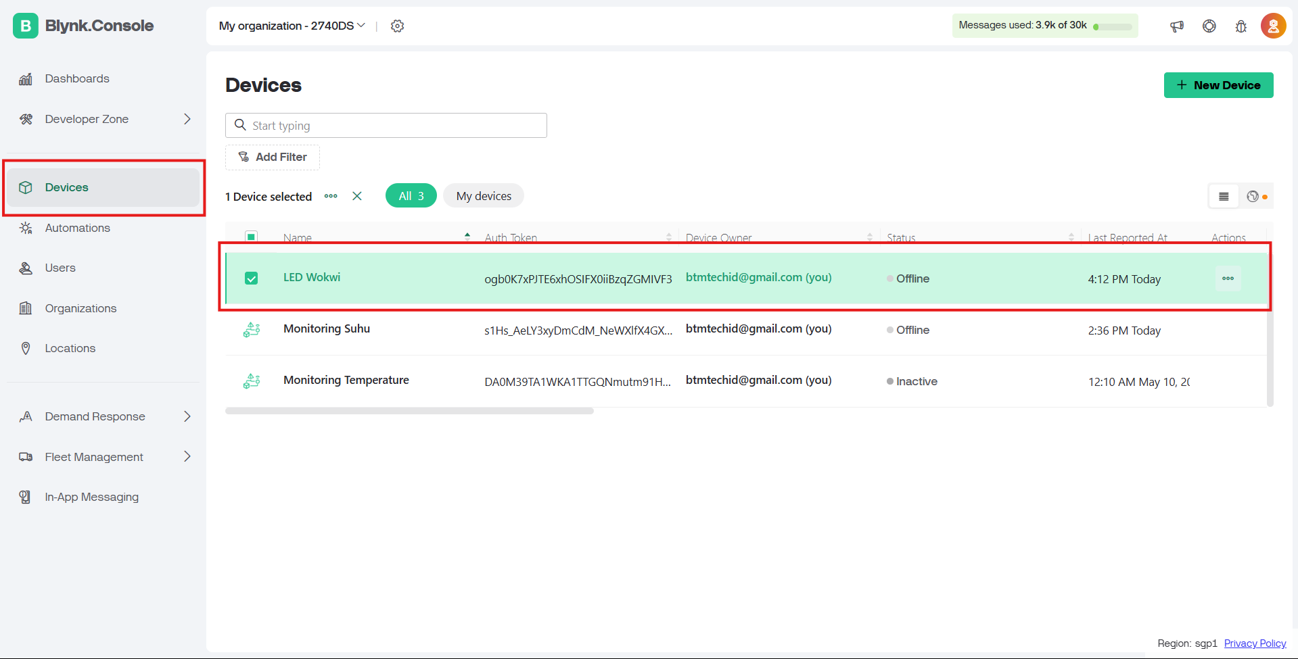Screen dimensions: 1298x659
Task: Expand the Developer Zone menu
Action: (187, 119)
